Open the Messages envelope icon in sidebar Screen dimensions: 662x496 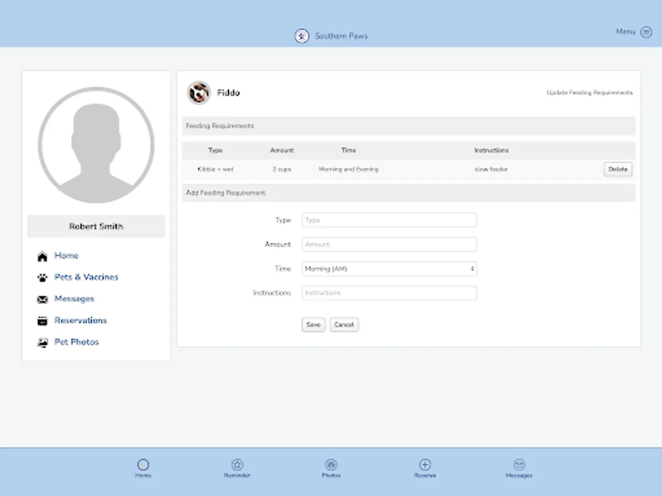pyautogui.click(x=43, y=299)
